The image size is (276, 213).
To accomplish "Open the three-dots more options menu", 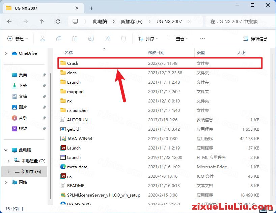I will [202, 39].
